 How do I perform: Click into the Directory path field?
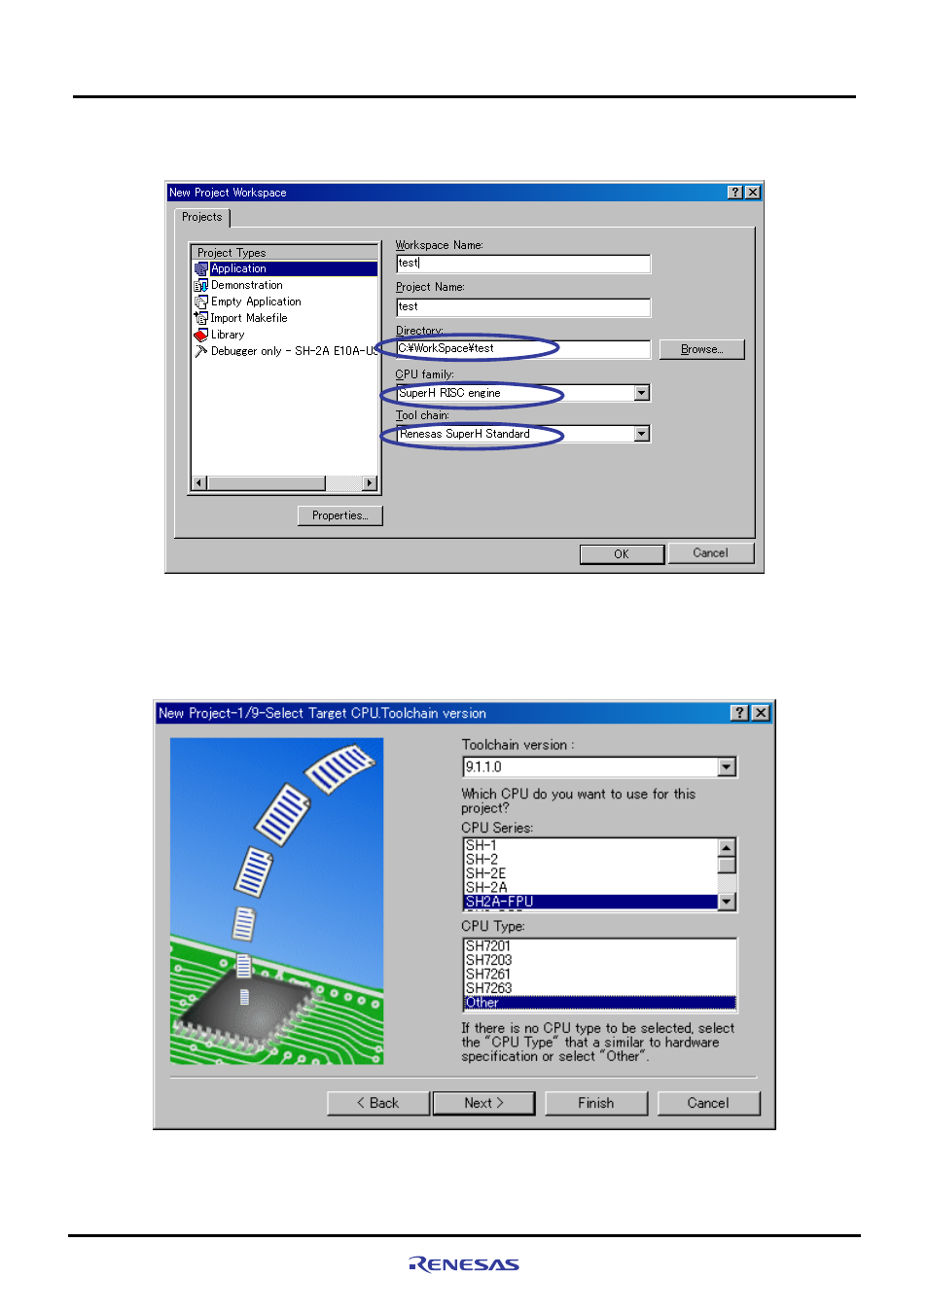point(523,349)
